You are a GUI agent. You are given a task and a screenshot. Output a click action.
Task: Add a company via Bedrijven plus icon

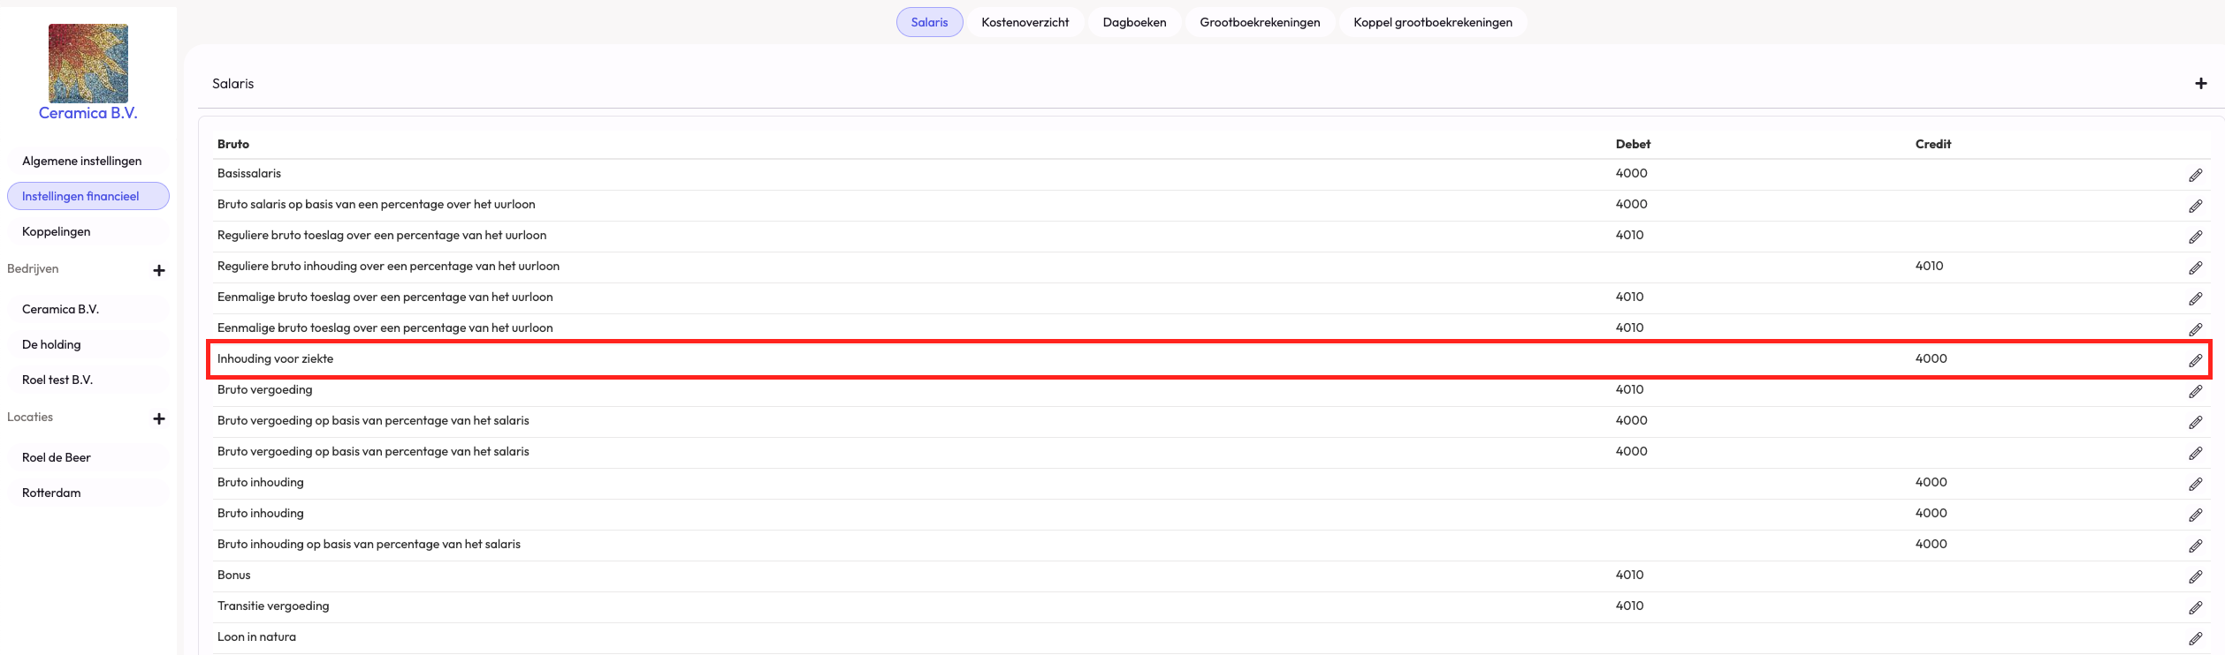pos(159,270)
